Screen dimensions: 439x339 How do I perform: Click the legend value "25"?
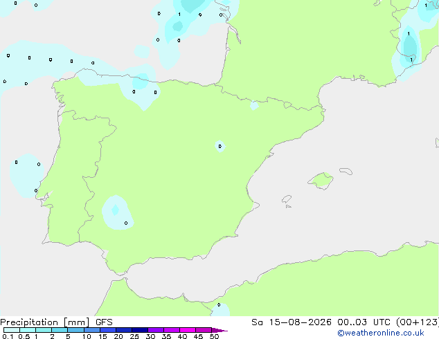click(134, 336)
